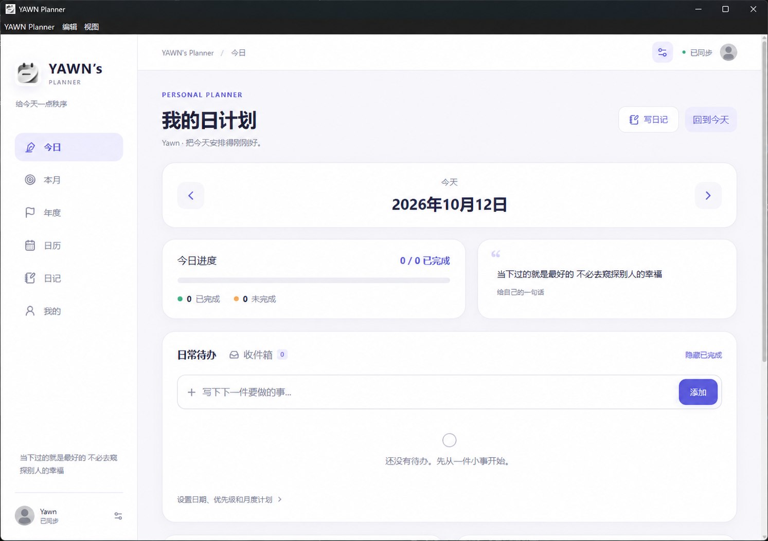768x541 pixels.
Task: Click the sidebar bottom quote 当下过的就是最好的
Action: 68,464
